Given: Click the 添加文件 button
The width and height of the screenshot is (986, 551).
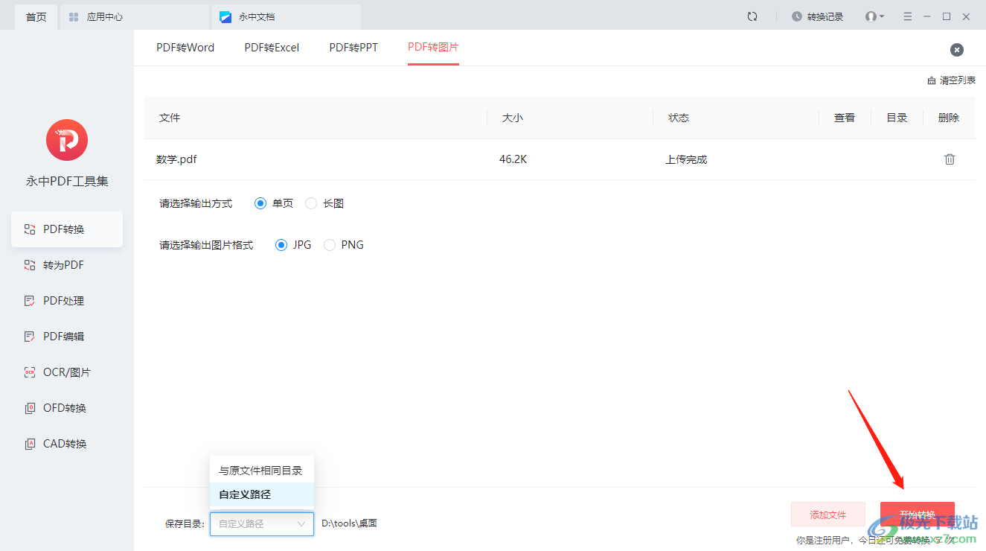Looking at the screenshot, I should click(x=828, y=515).
